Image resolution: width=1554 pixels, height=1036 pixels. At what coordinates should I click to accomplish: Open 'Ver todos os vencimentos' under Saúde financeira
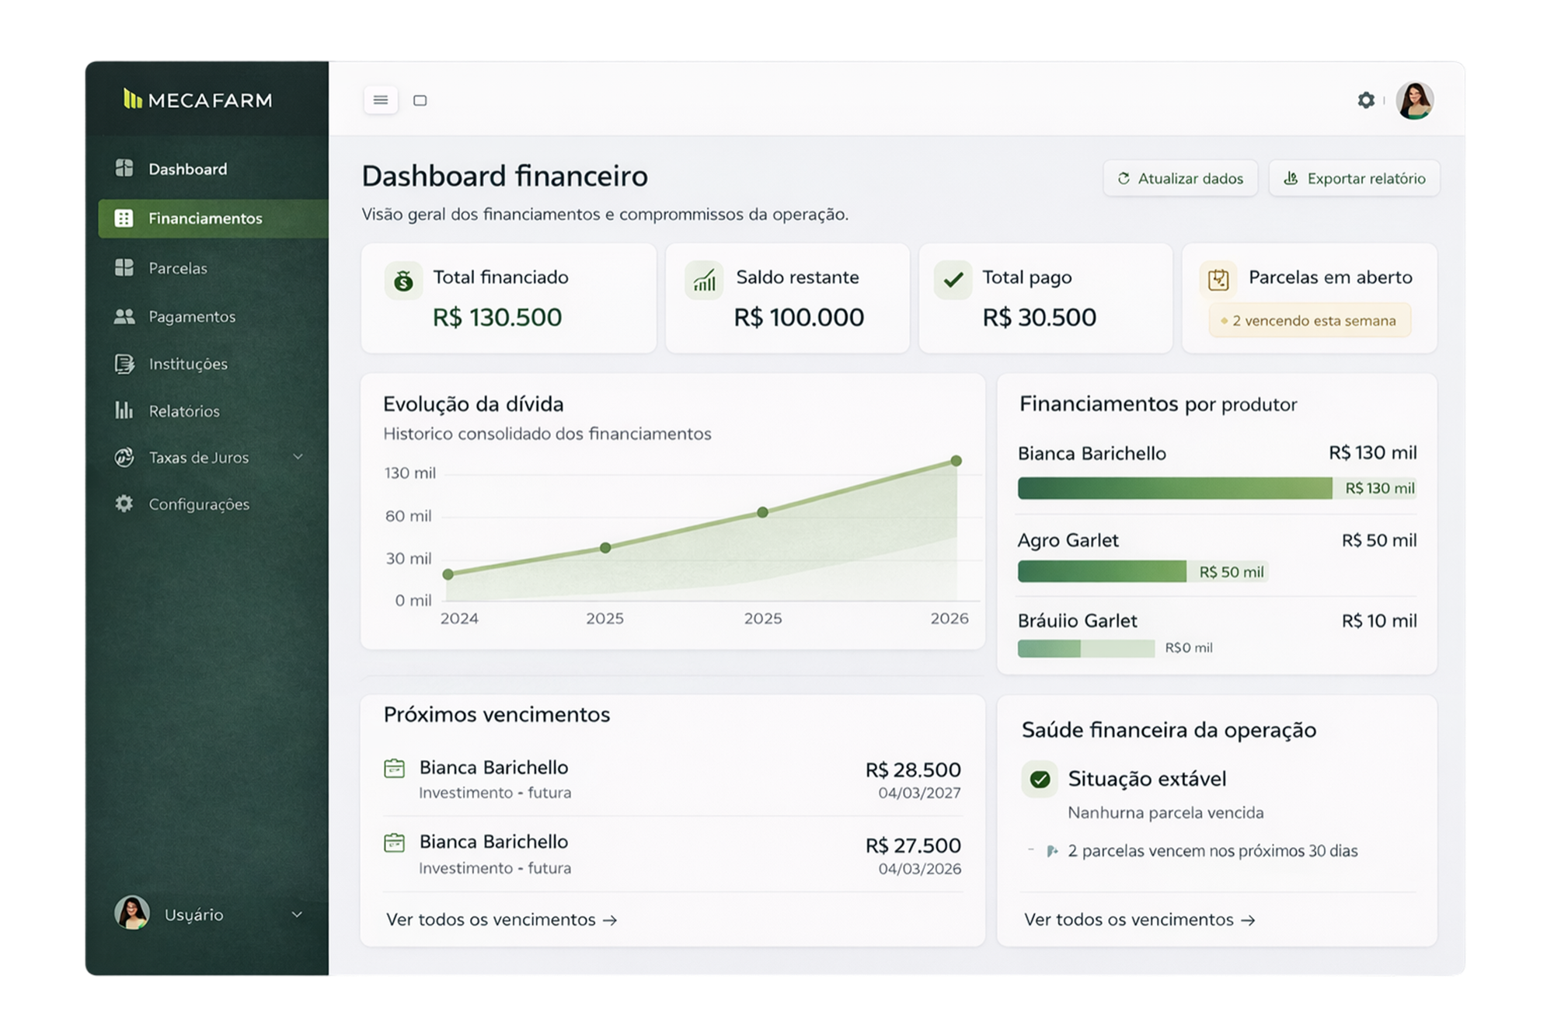(1140, 919)
